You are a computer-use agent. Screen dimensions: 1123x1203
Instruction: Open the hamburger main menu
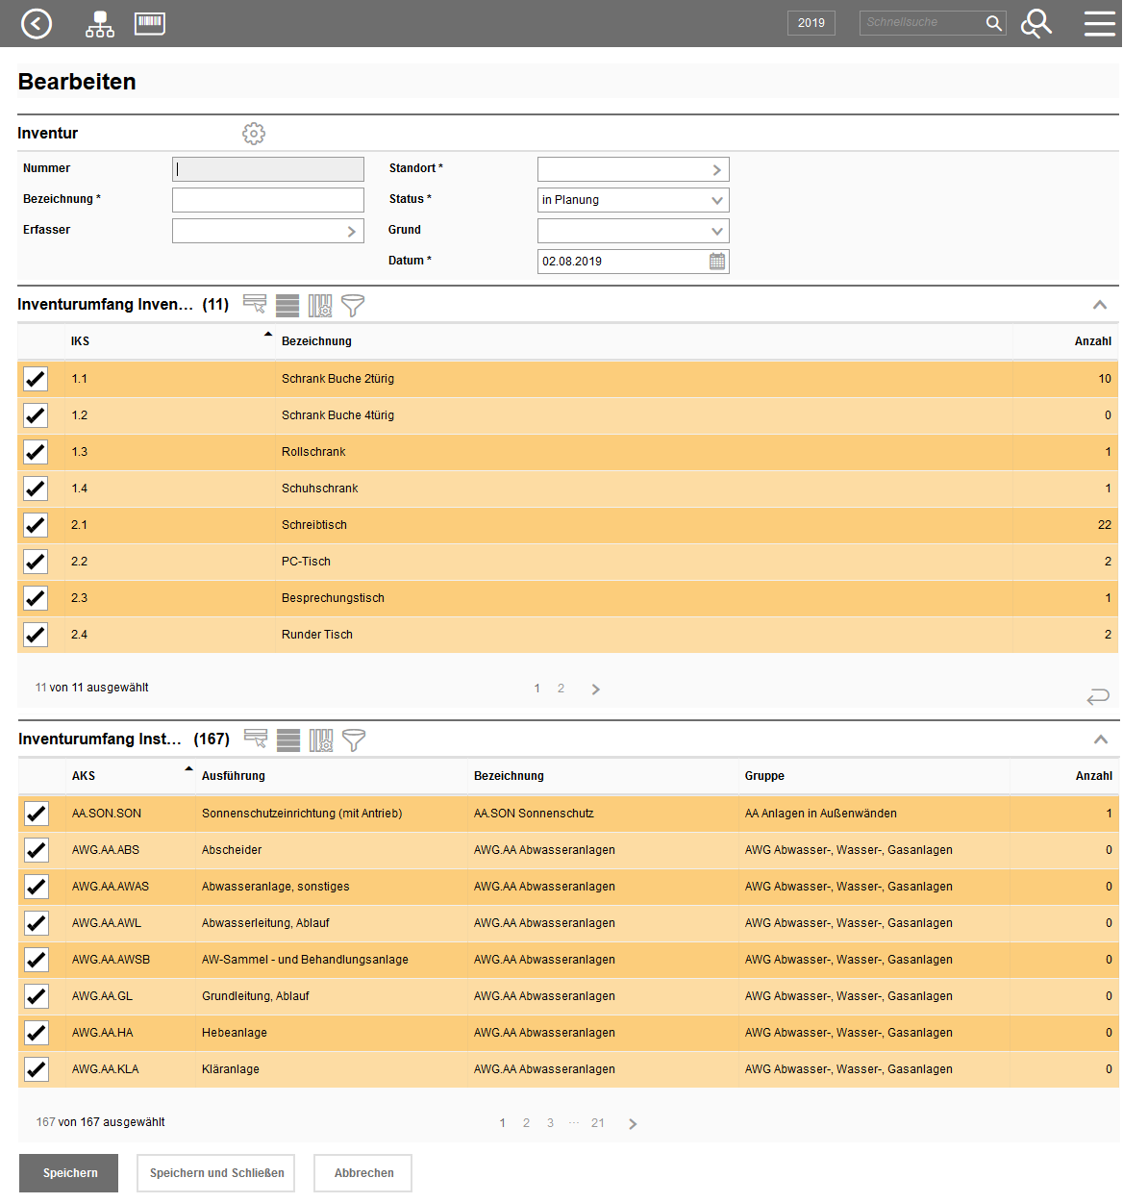tap(1099, 23)
